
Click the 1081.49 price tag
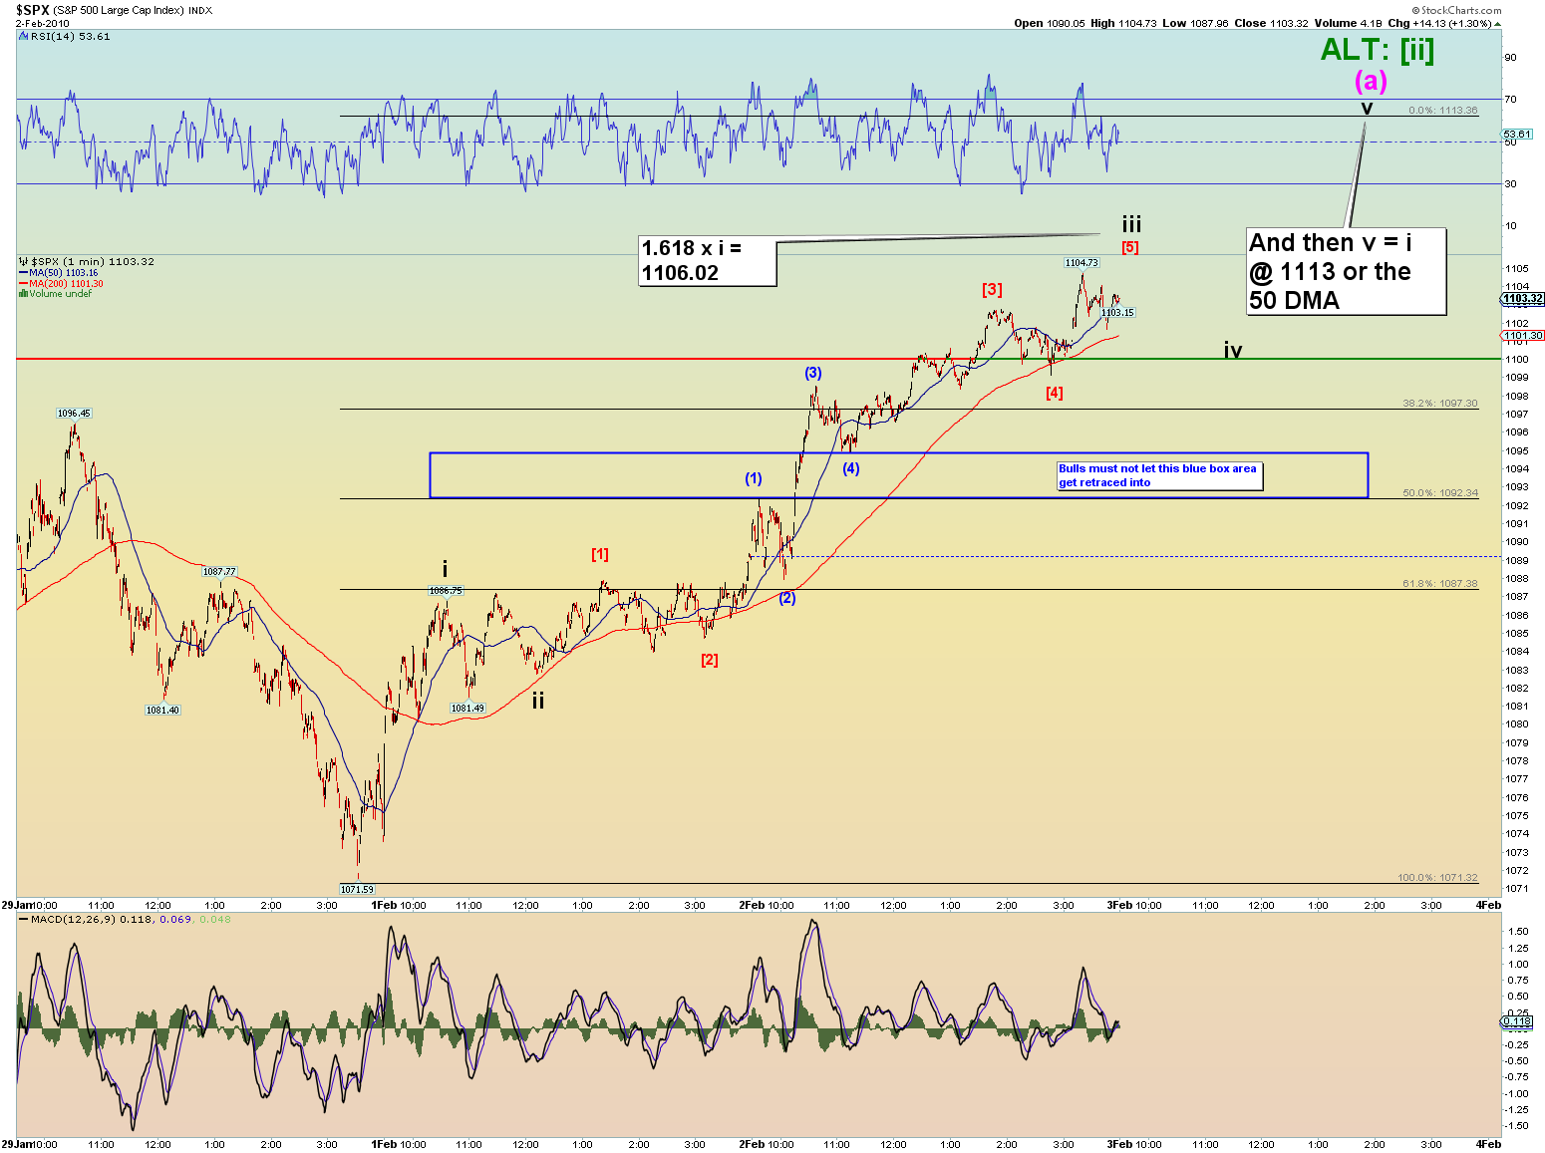467,709
